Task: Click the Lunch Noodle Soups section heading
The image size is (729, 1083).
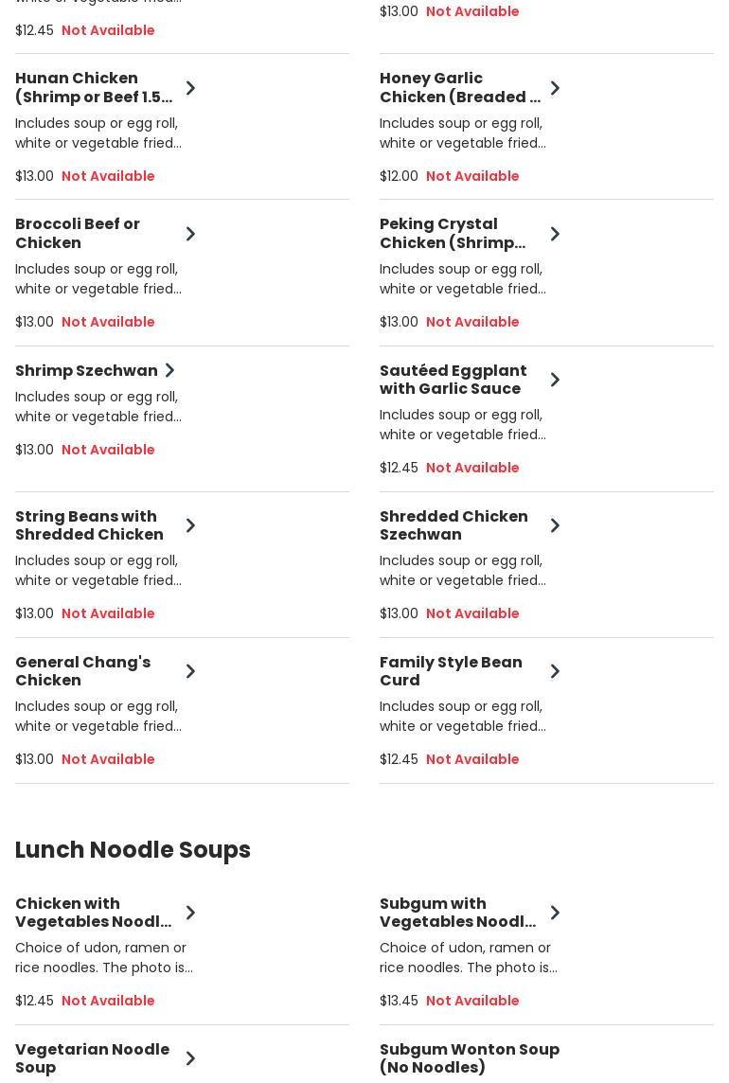Action: pos(133,850)
